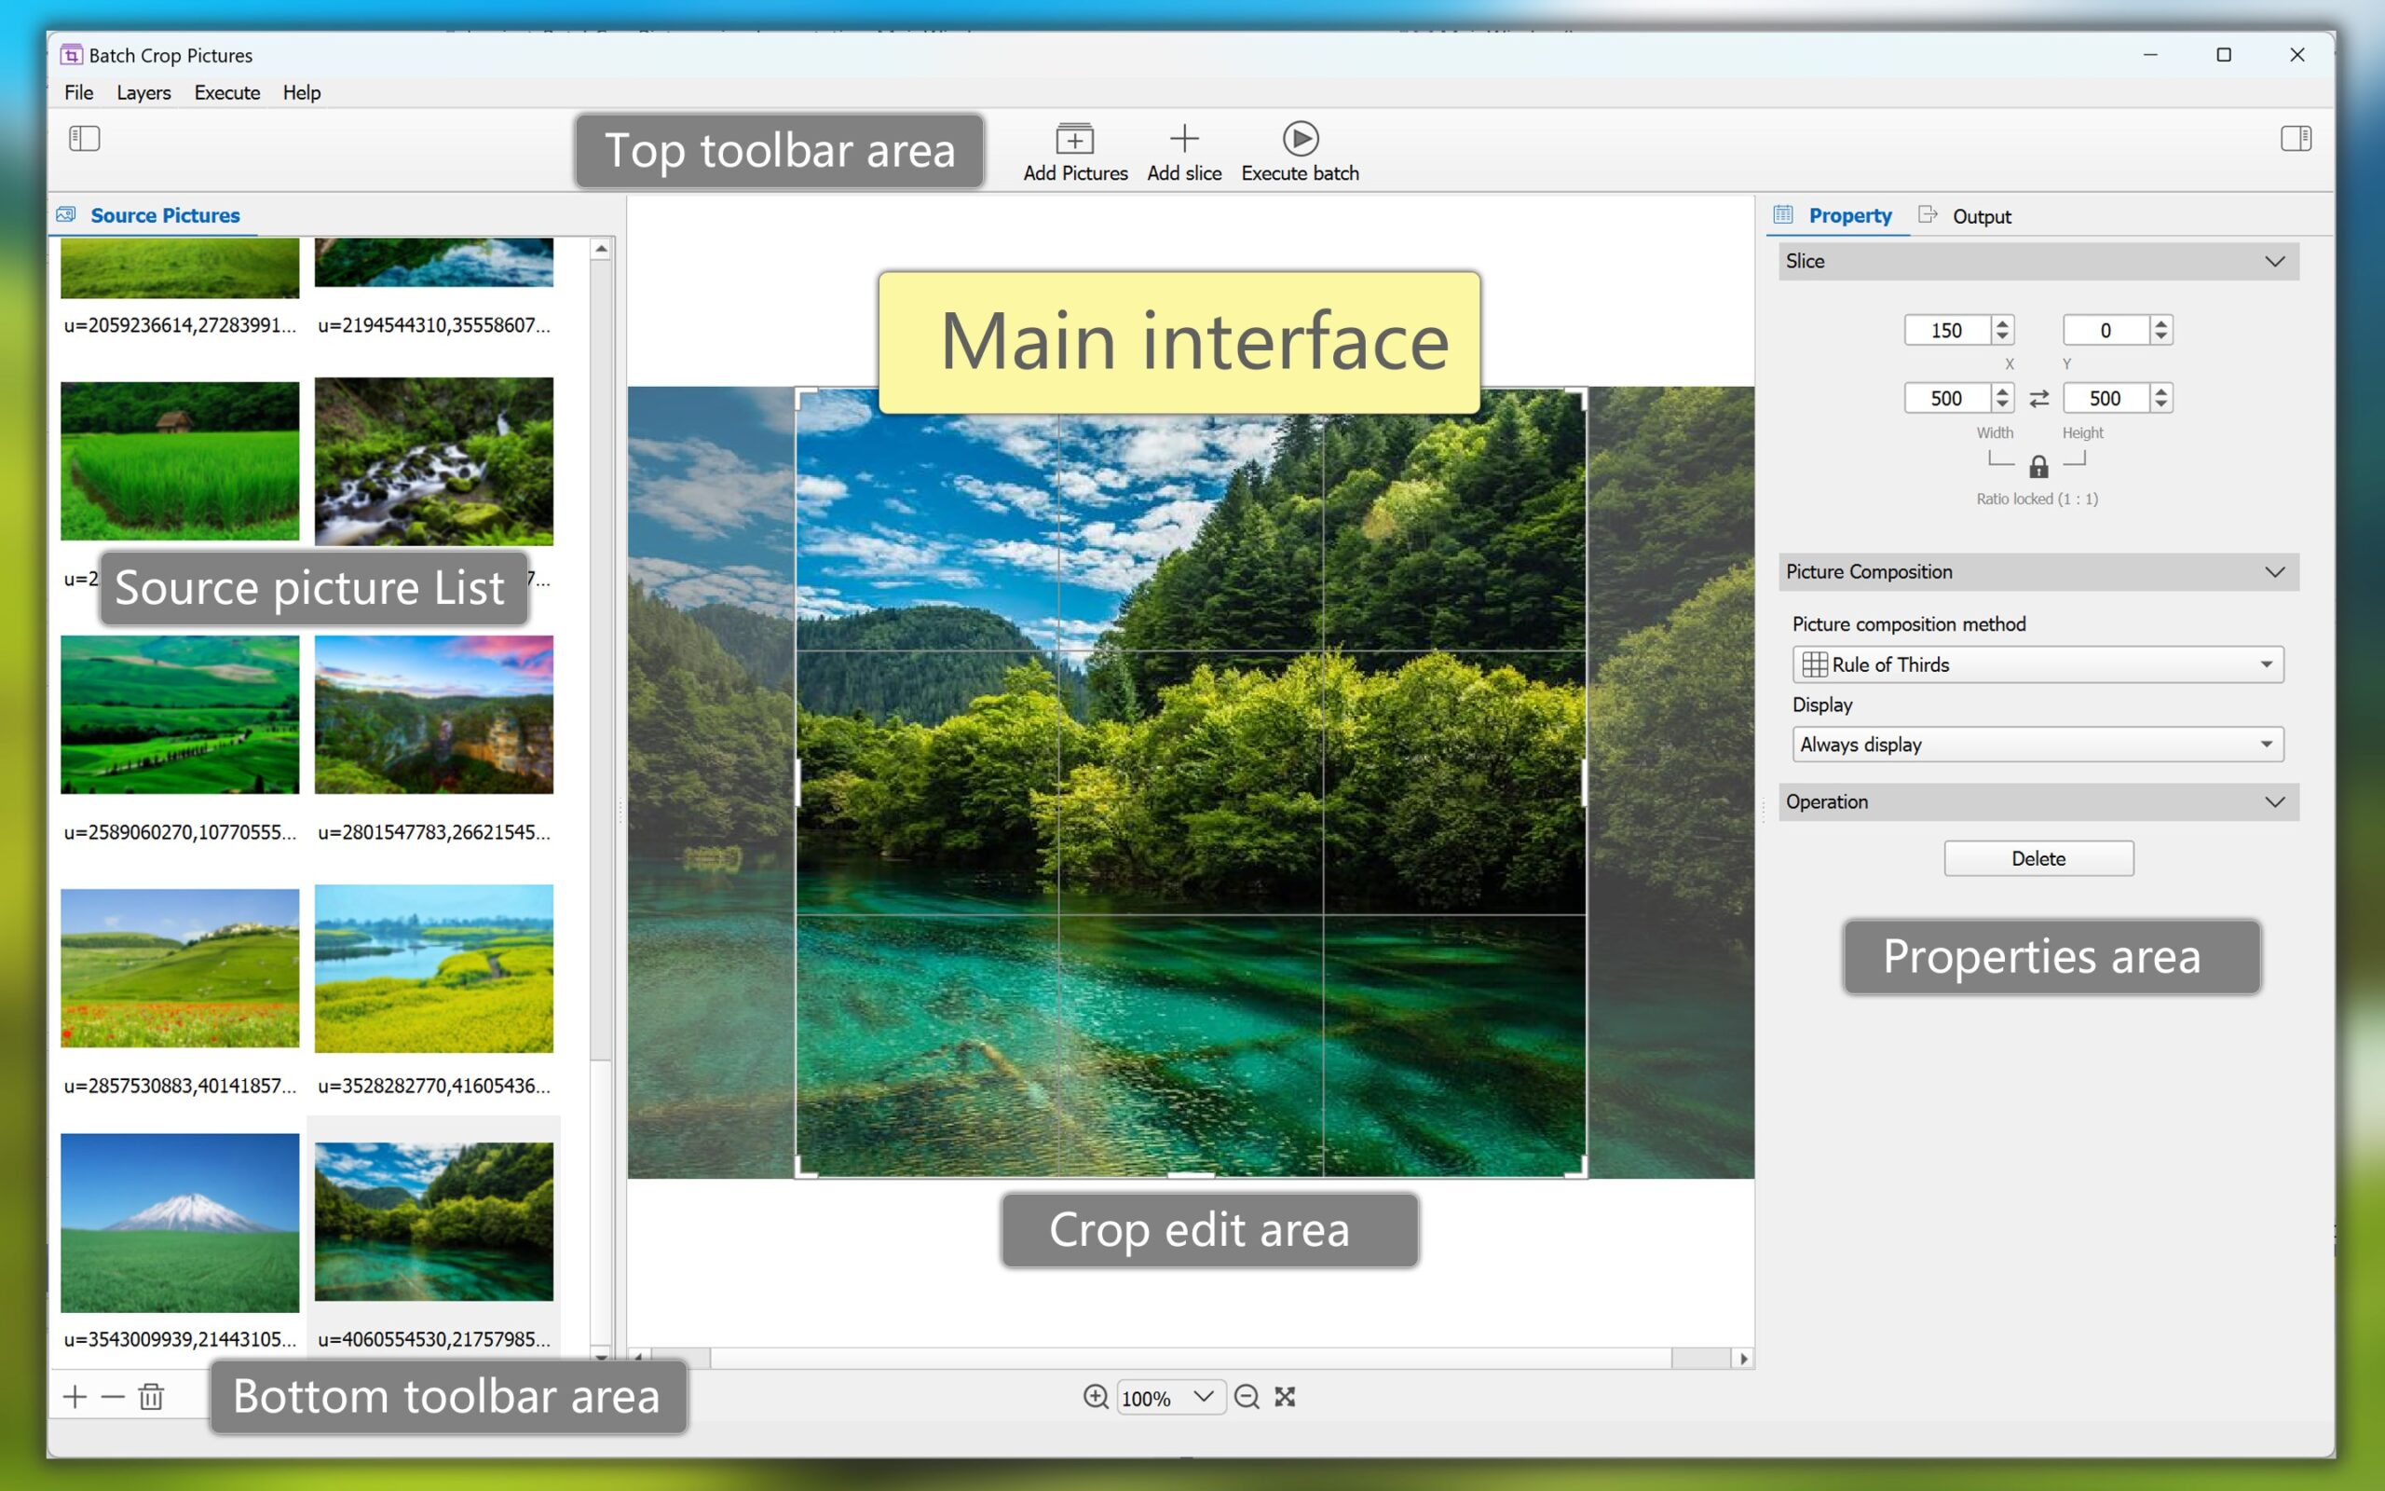
Task: Toggle the left sidebar panel icon
Action: pyautogui.click(x=85, y=138)
